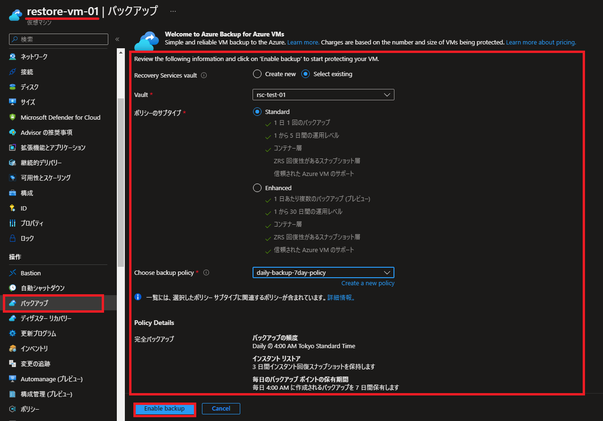The width and height of the screenshot is (603, 421).
Task: Click the インスタント リストア heading
Action: (x=277, y=359)
